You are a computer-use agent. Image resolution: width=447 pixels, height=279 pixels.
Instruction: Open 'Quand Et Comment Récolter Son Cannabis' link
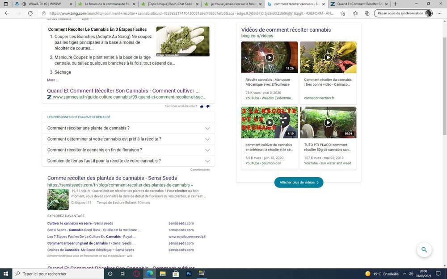123,91
